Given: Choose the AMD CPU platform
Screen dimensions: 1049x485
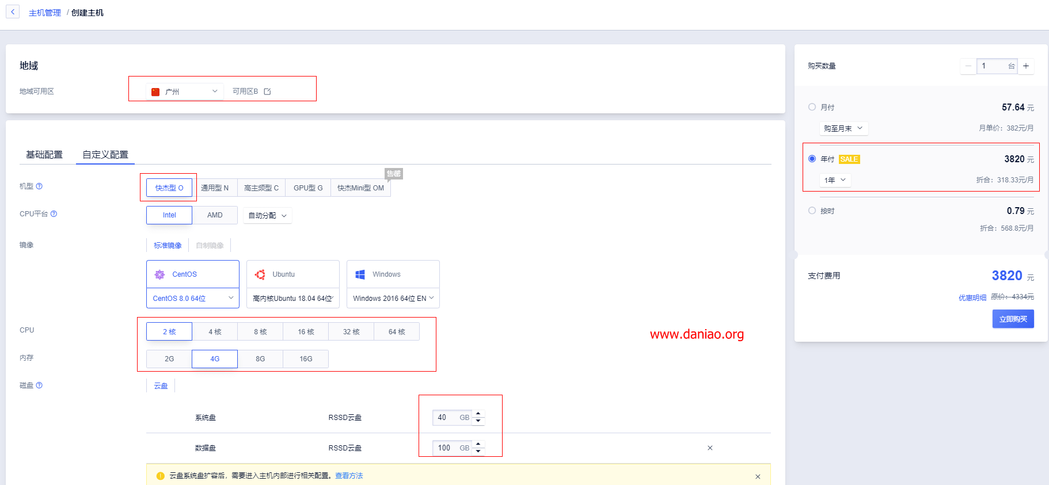Looking at the screenshot, I should 215,215.
